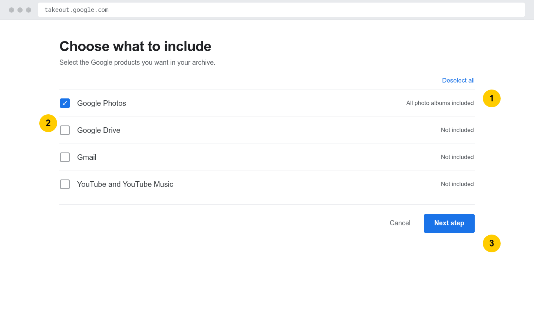The width and height of the screenshot is (534, 333).
Task: Click 'All photo albums included' status text
Action: pos(440,103)
